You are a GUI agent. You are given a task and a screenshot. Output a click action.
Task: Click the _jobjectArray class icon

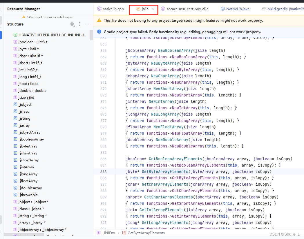[x=15, y=132]
